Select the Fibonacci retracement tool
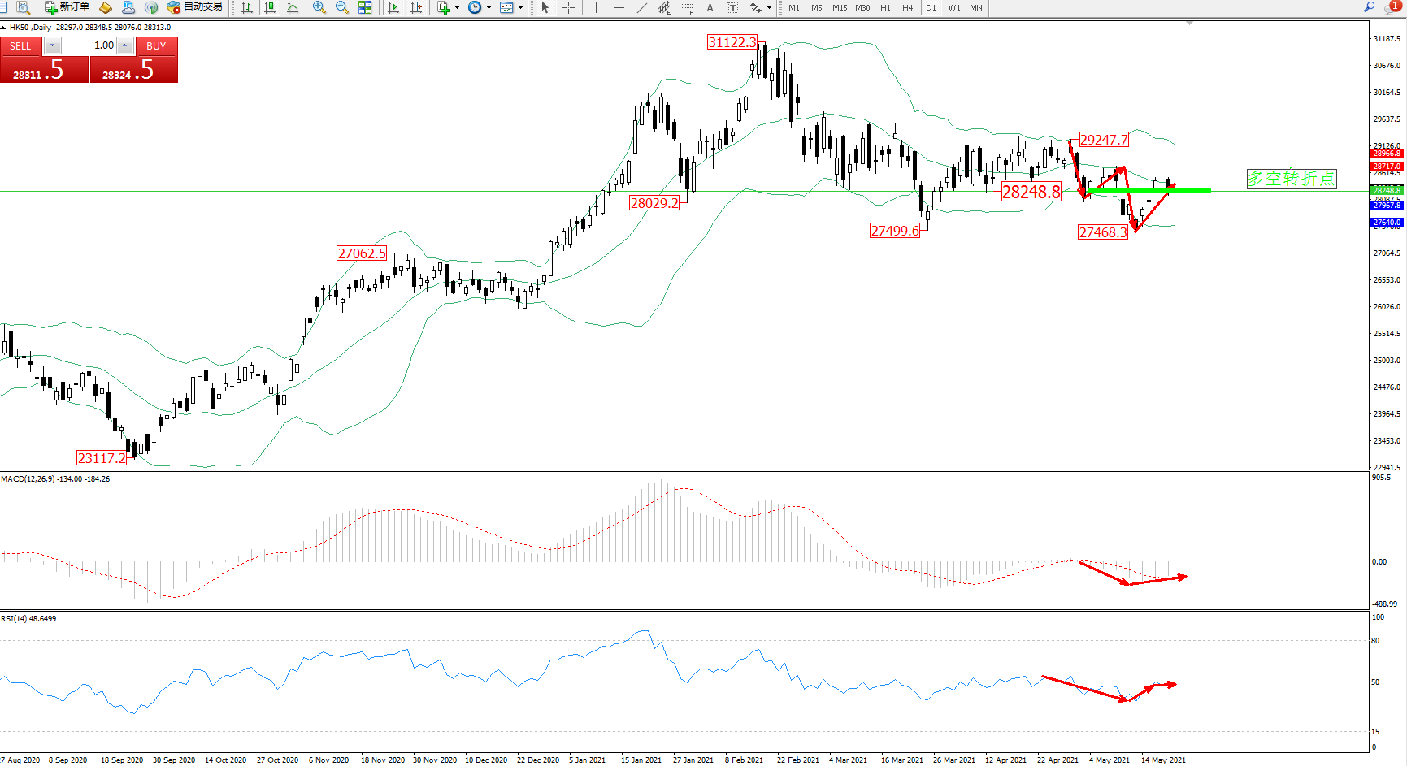 (x=687, y=7)
